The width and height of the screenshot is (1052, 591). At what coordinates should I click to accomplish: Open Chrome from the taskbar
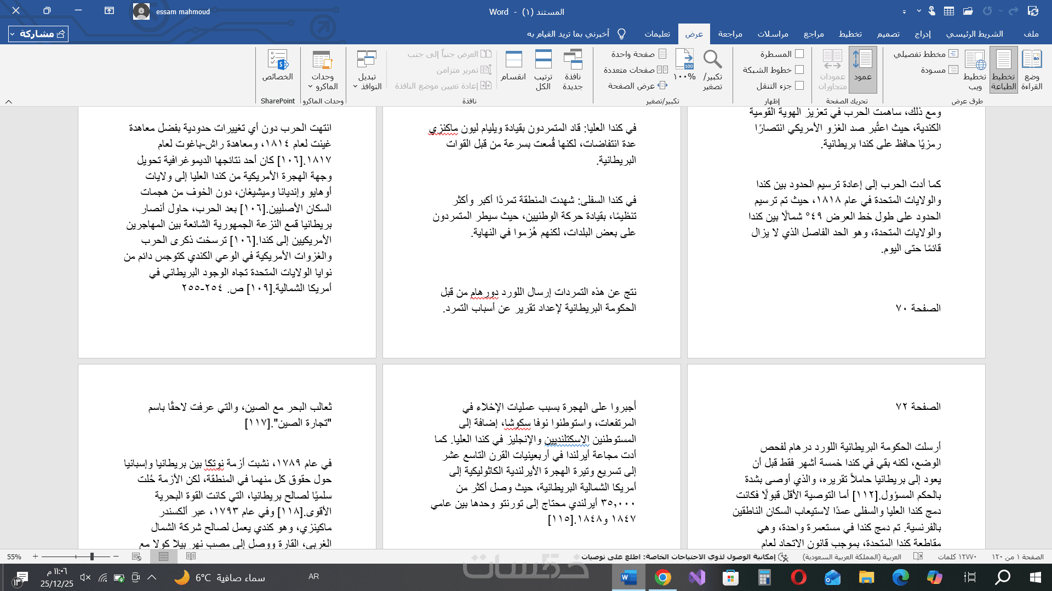tap(663, 577)
